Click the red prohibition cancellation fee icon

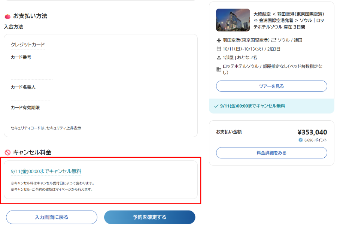click(7, 152)
